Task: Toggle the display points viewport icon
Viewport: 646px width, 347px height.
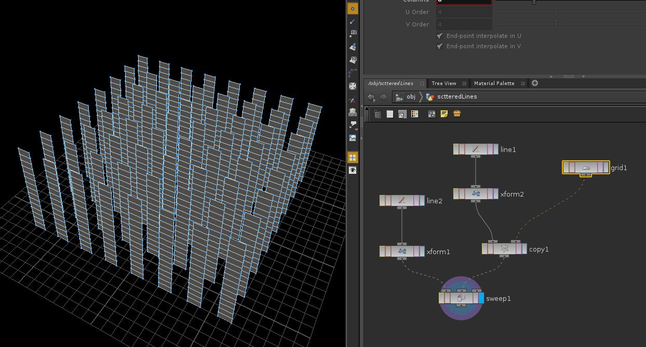Action: (x=353, y=8)
